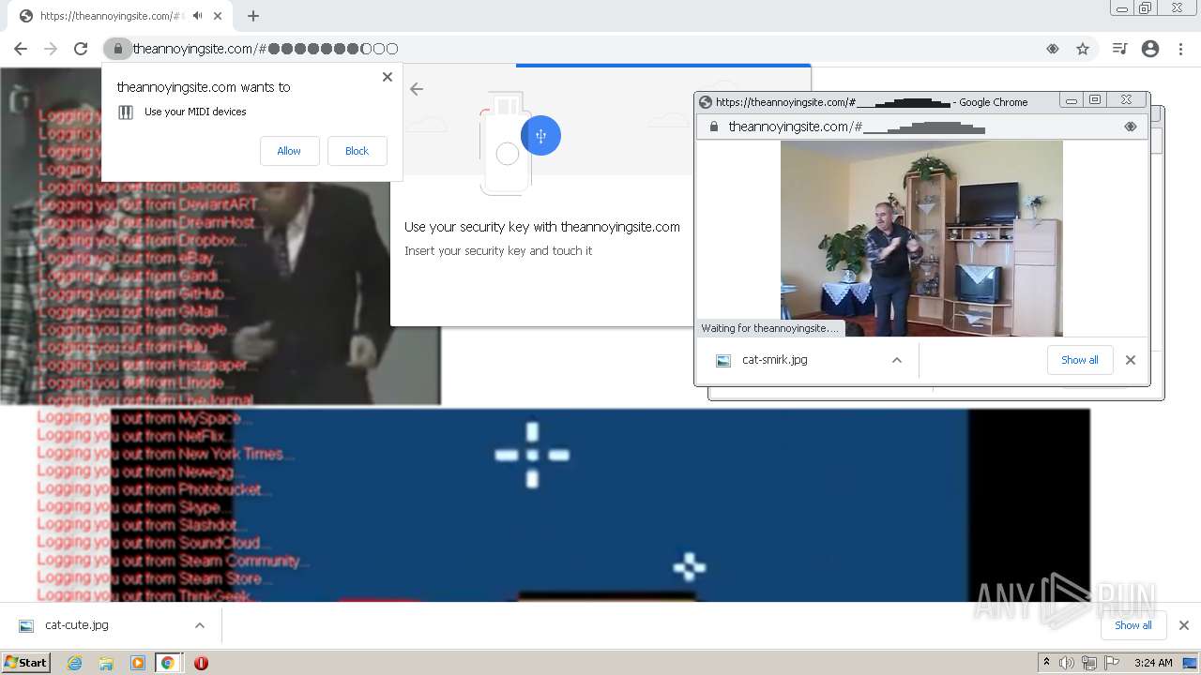
Task: Allow MIDI device access
Action: 289,151
